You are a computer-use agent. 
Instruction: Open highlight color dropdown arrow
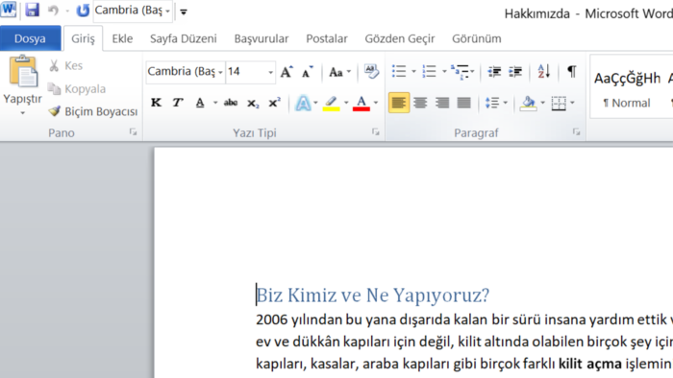coord(346,103)
